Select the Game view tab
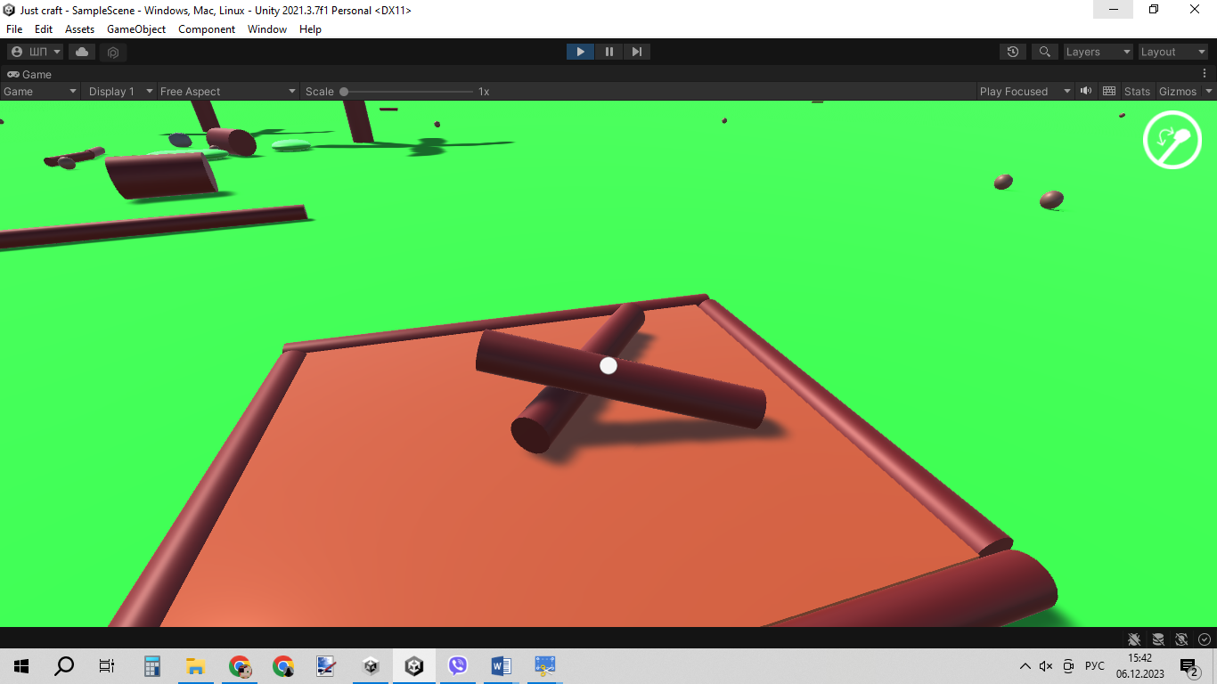The height and width of the screenshot is (684, 1217). [x=29, y=74]
